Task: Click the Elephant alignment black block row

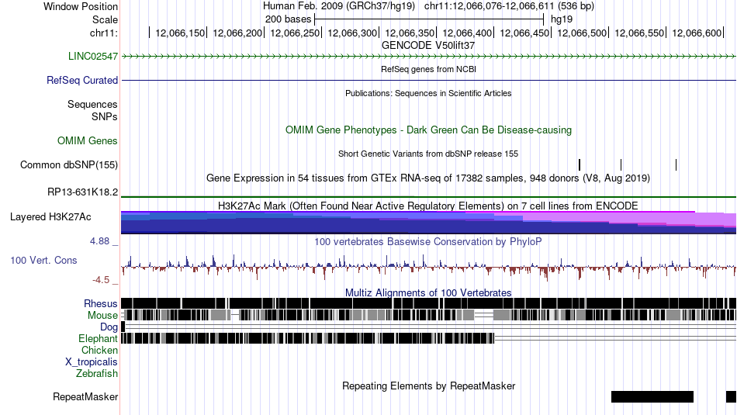Action: coord(308,338)
